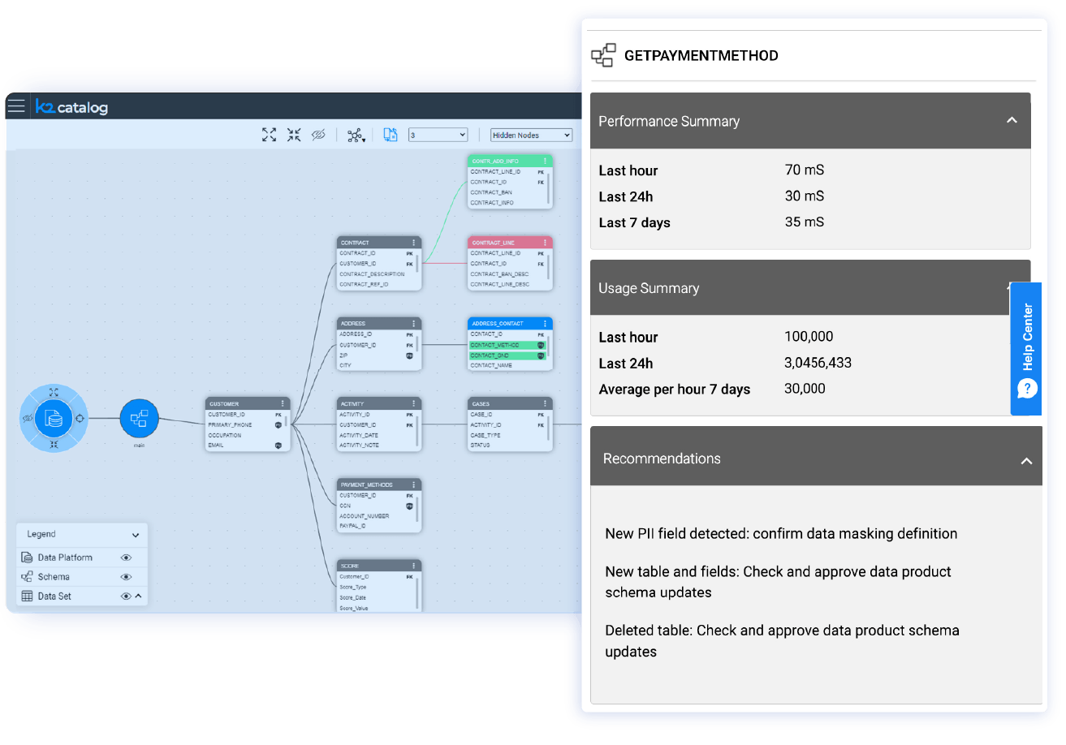This screenshot has width=1066, height=745.
Task: Open the hamburger menu in k2 catalog
Action: tap(16, 106)
